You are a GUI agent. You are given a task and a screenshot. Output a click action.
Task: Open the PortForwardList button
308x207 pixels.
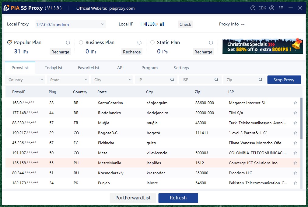[133, 198]
